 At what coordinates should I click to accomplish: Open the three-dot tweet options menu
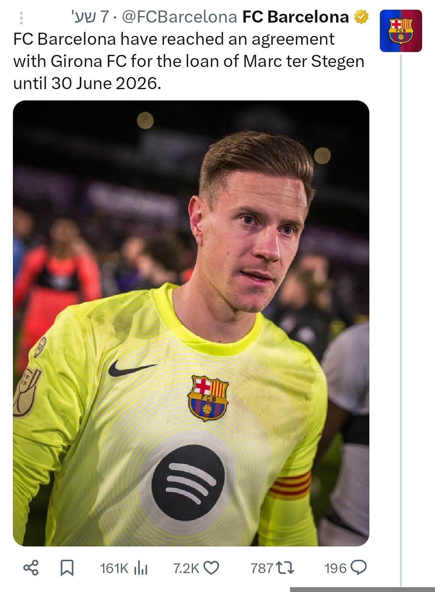(21, 18)
